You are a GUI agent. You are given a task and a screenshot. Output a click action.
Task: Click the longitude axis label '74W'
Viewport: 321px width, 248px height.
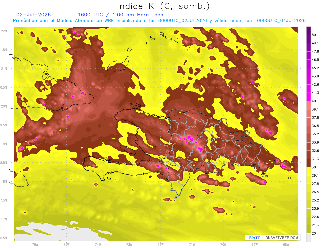98,245
